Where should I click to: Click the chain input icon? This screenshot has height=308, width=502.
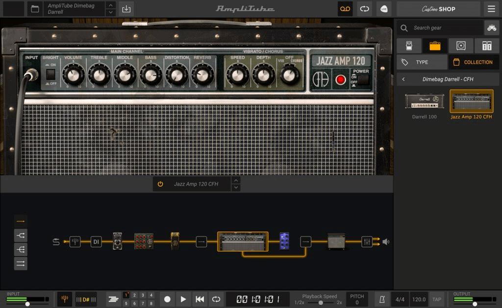point(56,242)
